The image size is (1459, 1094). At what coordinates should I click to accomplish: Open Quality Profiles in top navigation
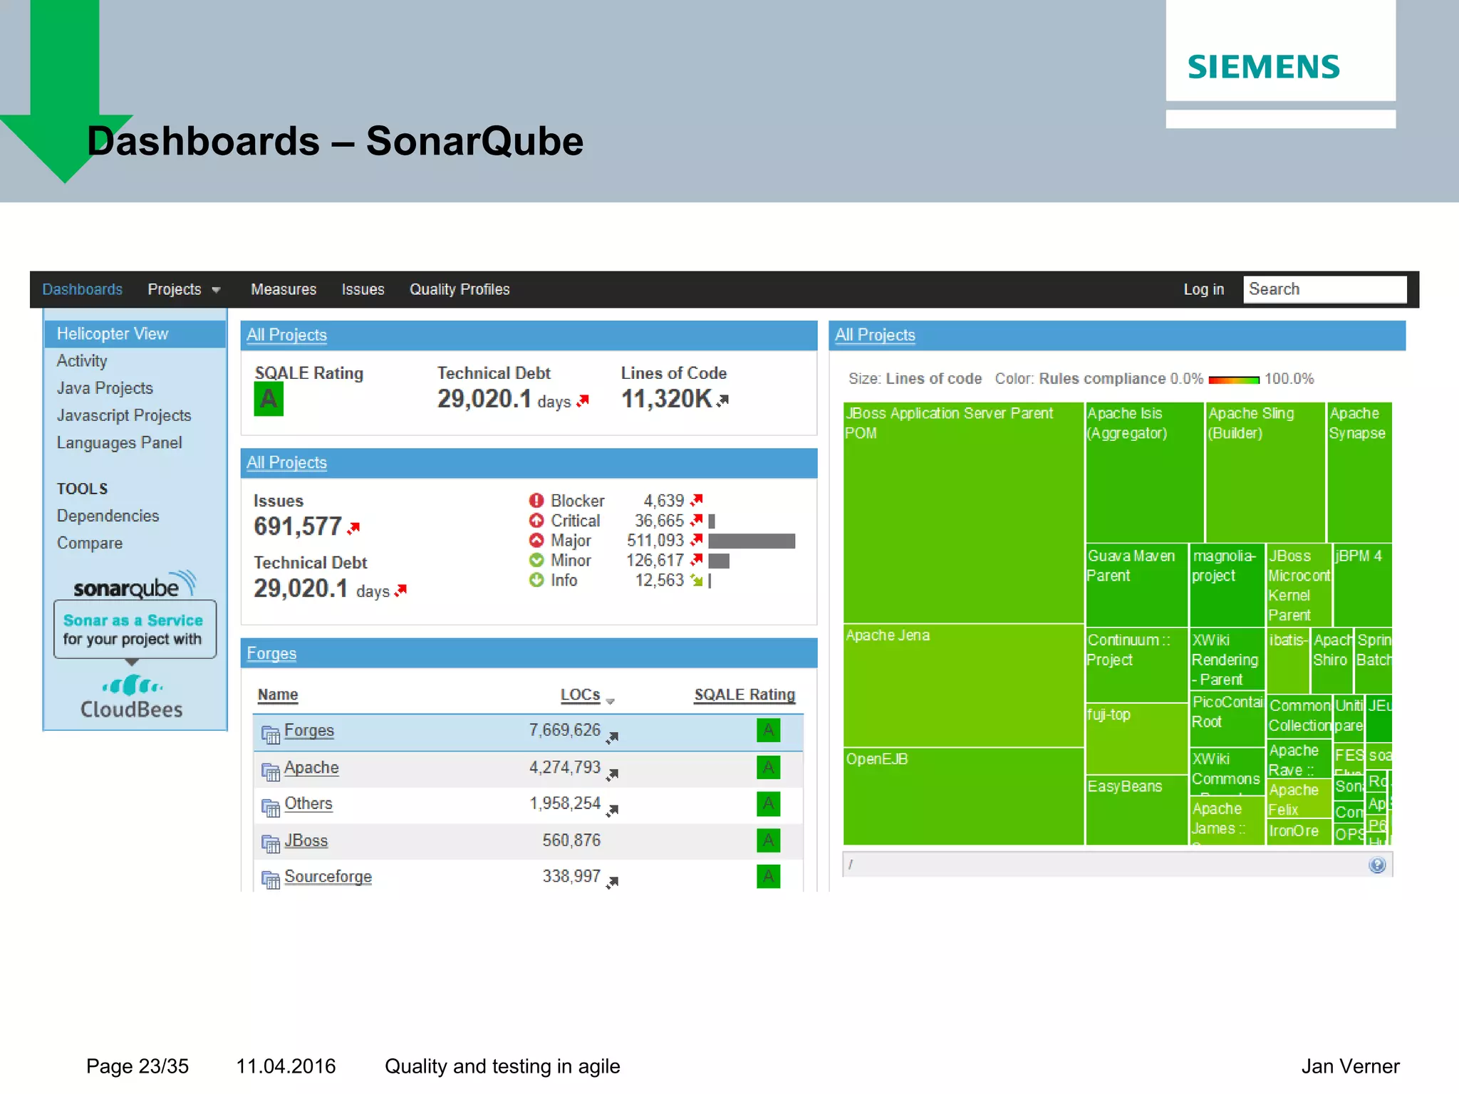coord(459,289)
